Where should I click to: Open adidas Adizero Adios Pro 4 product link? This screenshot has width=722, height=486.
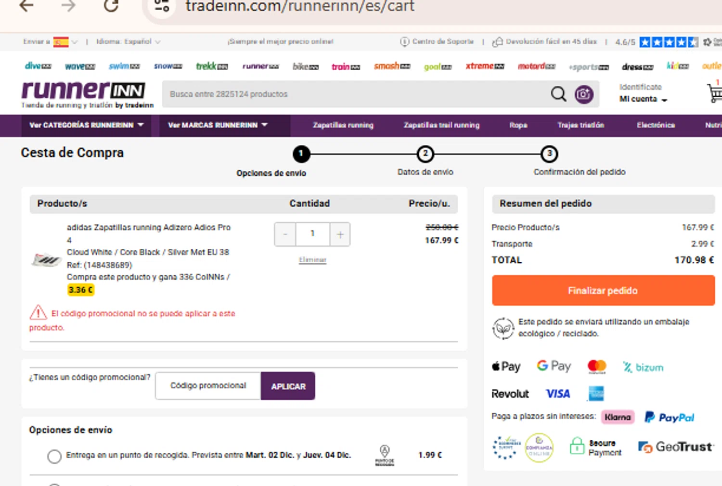(149, 233)
